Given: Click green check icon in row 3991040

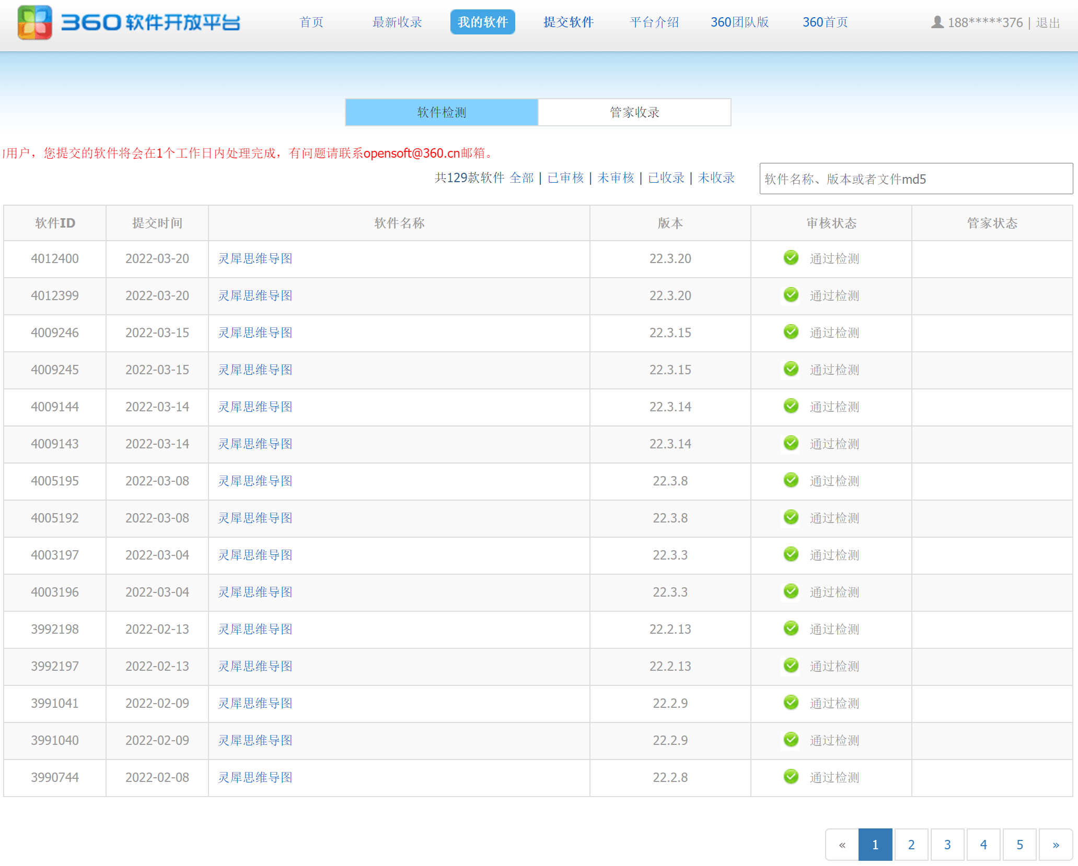Looking at the screenshot, I should tap(791, 740).
